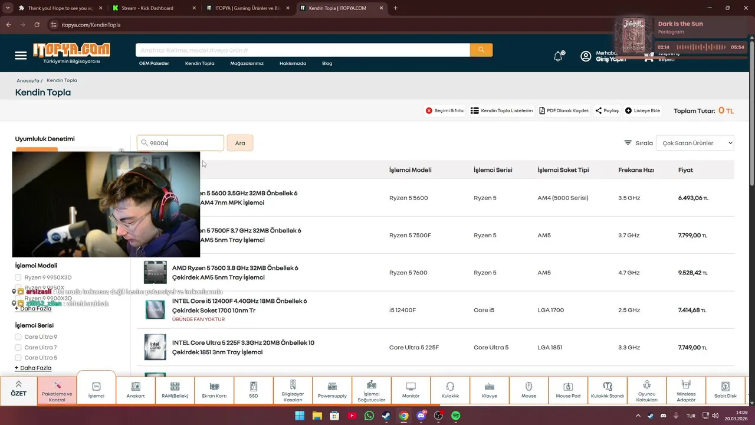Open the SSD category
The width and height of the screenshot is (755, 425).
click(254, 391)
